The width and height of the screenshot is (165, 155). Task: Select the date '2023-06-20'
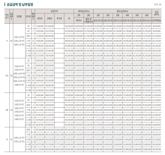[x=127, y=21]
